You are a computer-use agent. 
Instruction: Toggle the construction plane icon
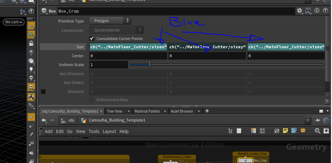(31, 35)
